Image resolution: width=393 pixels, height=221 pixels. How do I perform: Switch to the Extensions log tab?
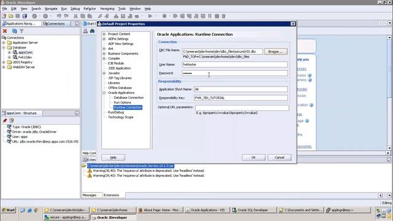point(111,195)
